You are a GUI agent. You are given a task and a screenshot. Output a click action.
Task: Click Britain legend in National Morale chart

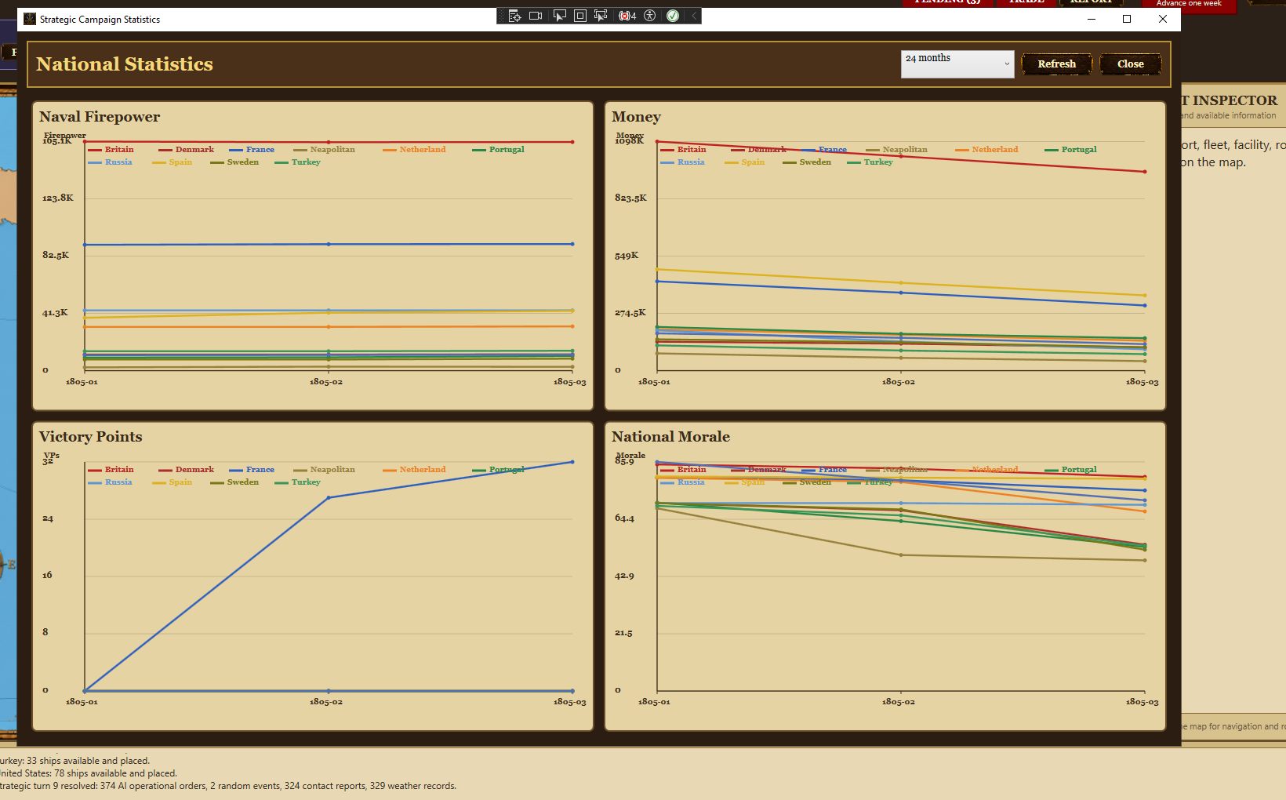[x=683, y=470]
